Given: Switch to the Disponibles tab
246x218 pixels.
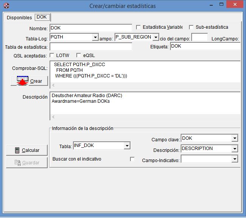Looking at the screenshot, I should [19, 18].
